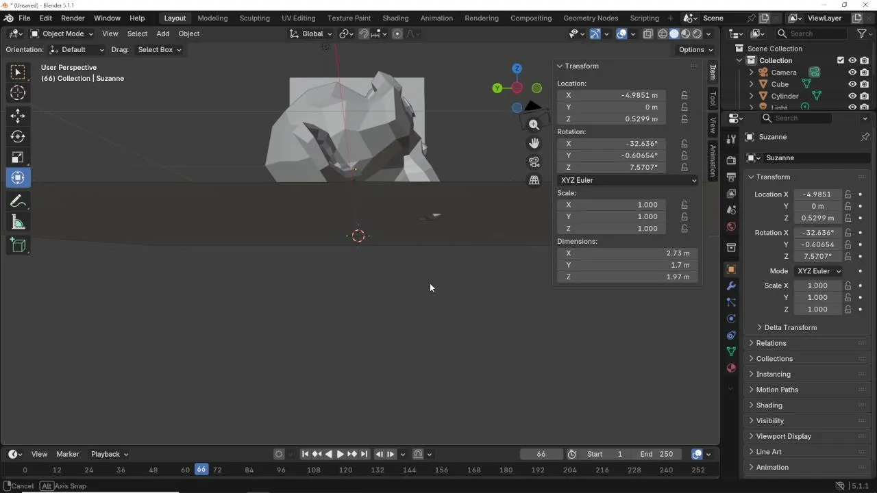Select the Select Box tool

(x=18, y=72)
